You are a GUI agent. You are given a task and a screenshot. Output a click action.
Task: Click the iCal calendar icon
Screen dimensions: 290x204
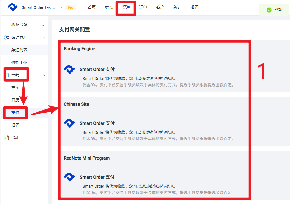(x=6, y=138)
